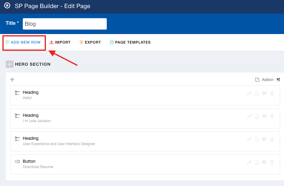Open column settings wrench icon
This screenshot has height=186, width=284.
278,80
